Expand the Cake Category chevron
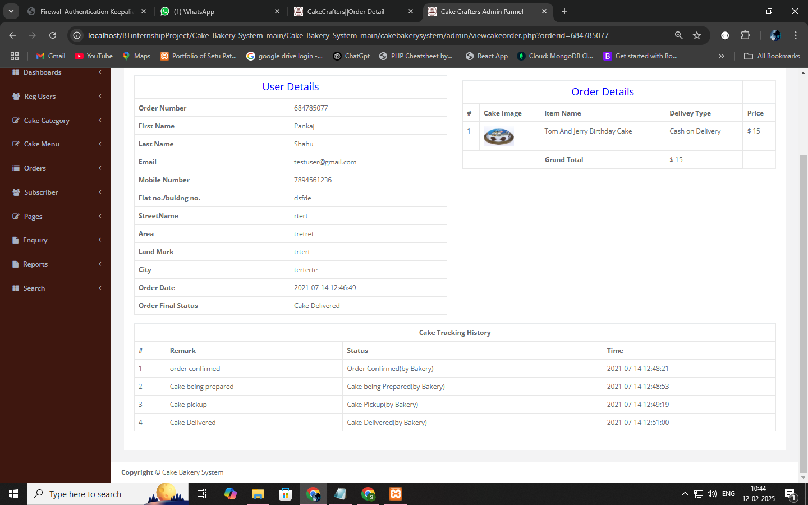The image size is (808, 505). click(x=100, y=120)
